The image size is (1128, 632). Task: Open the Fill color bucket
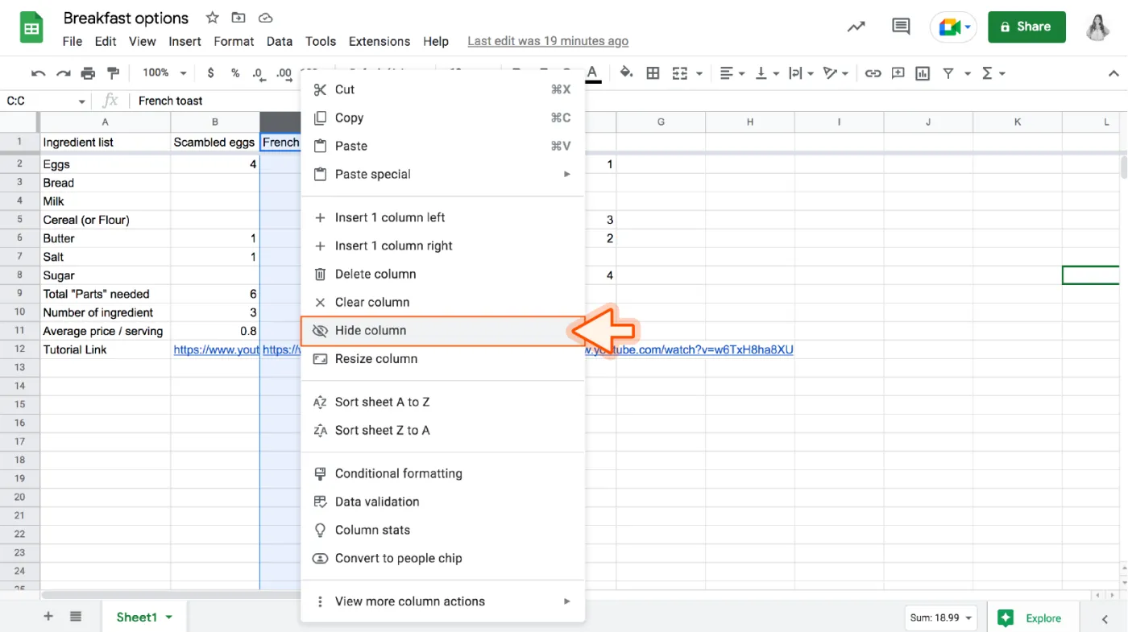pyautogui.click(x=626, y=73)
